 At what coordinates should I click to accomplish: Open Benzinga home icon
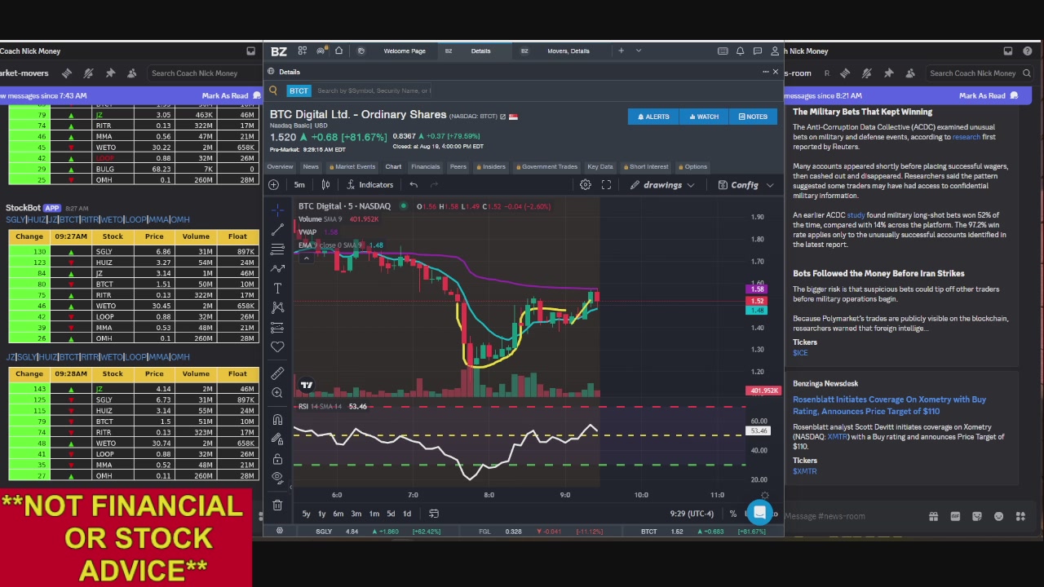pyautogui.click(x=338, y=51)
